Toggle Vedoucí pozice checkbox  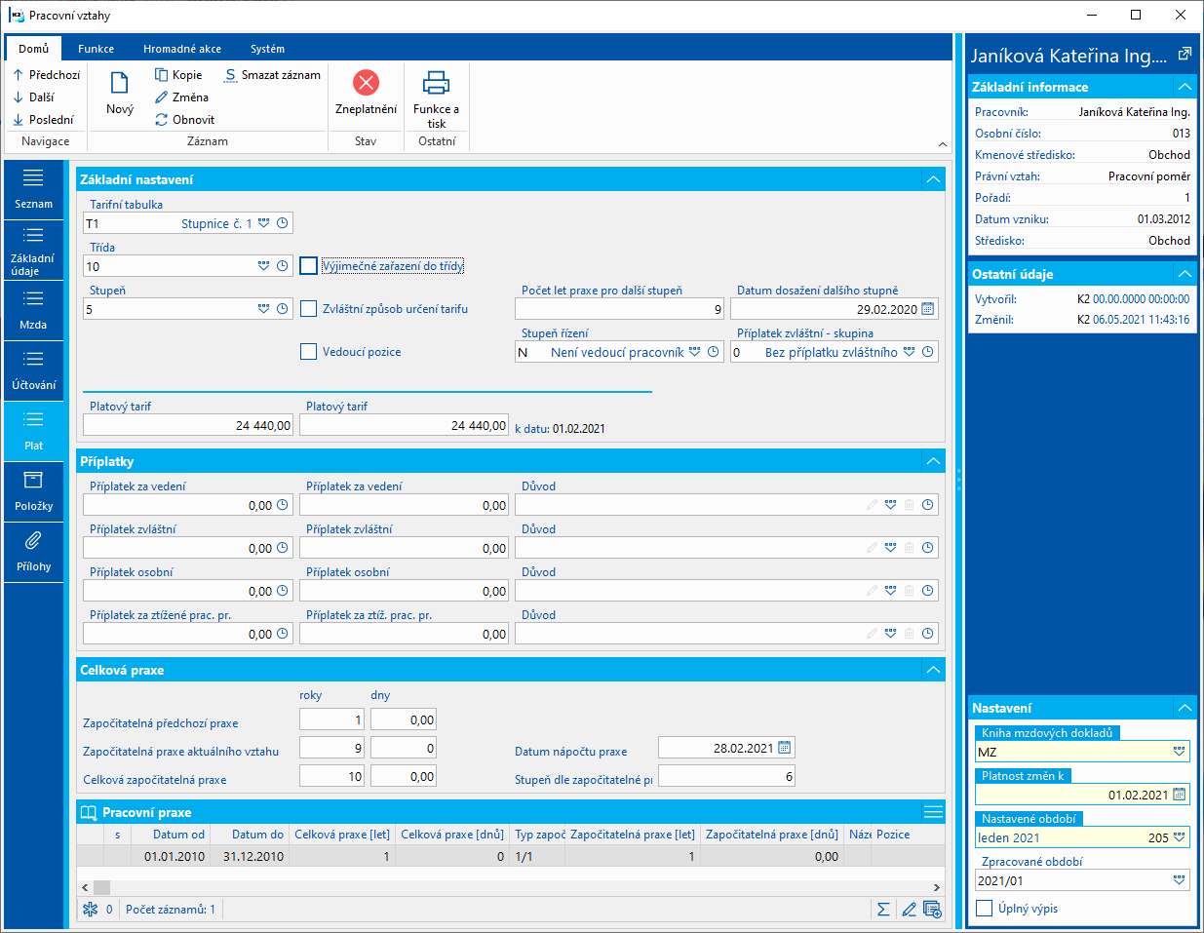click(x=309, y=352)
